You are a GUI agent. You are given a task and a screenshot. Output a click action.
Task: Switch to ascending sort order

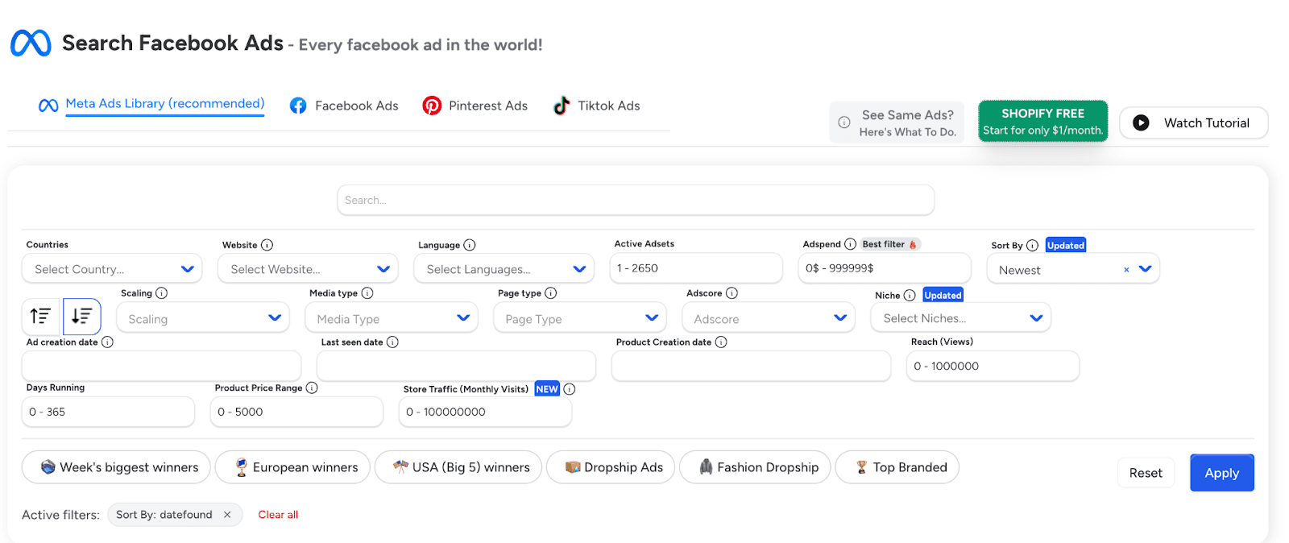pos(40,317)
